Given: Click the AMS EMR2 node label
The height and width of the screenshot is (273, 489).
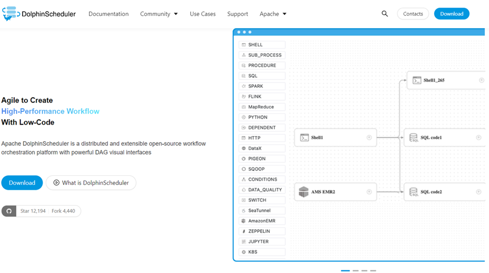Looking at the screenshot, I should point(323,192).
